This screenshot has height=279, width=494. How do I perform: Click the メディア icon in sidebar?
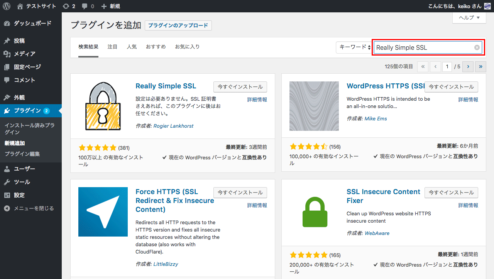tap(7, 54)
